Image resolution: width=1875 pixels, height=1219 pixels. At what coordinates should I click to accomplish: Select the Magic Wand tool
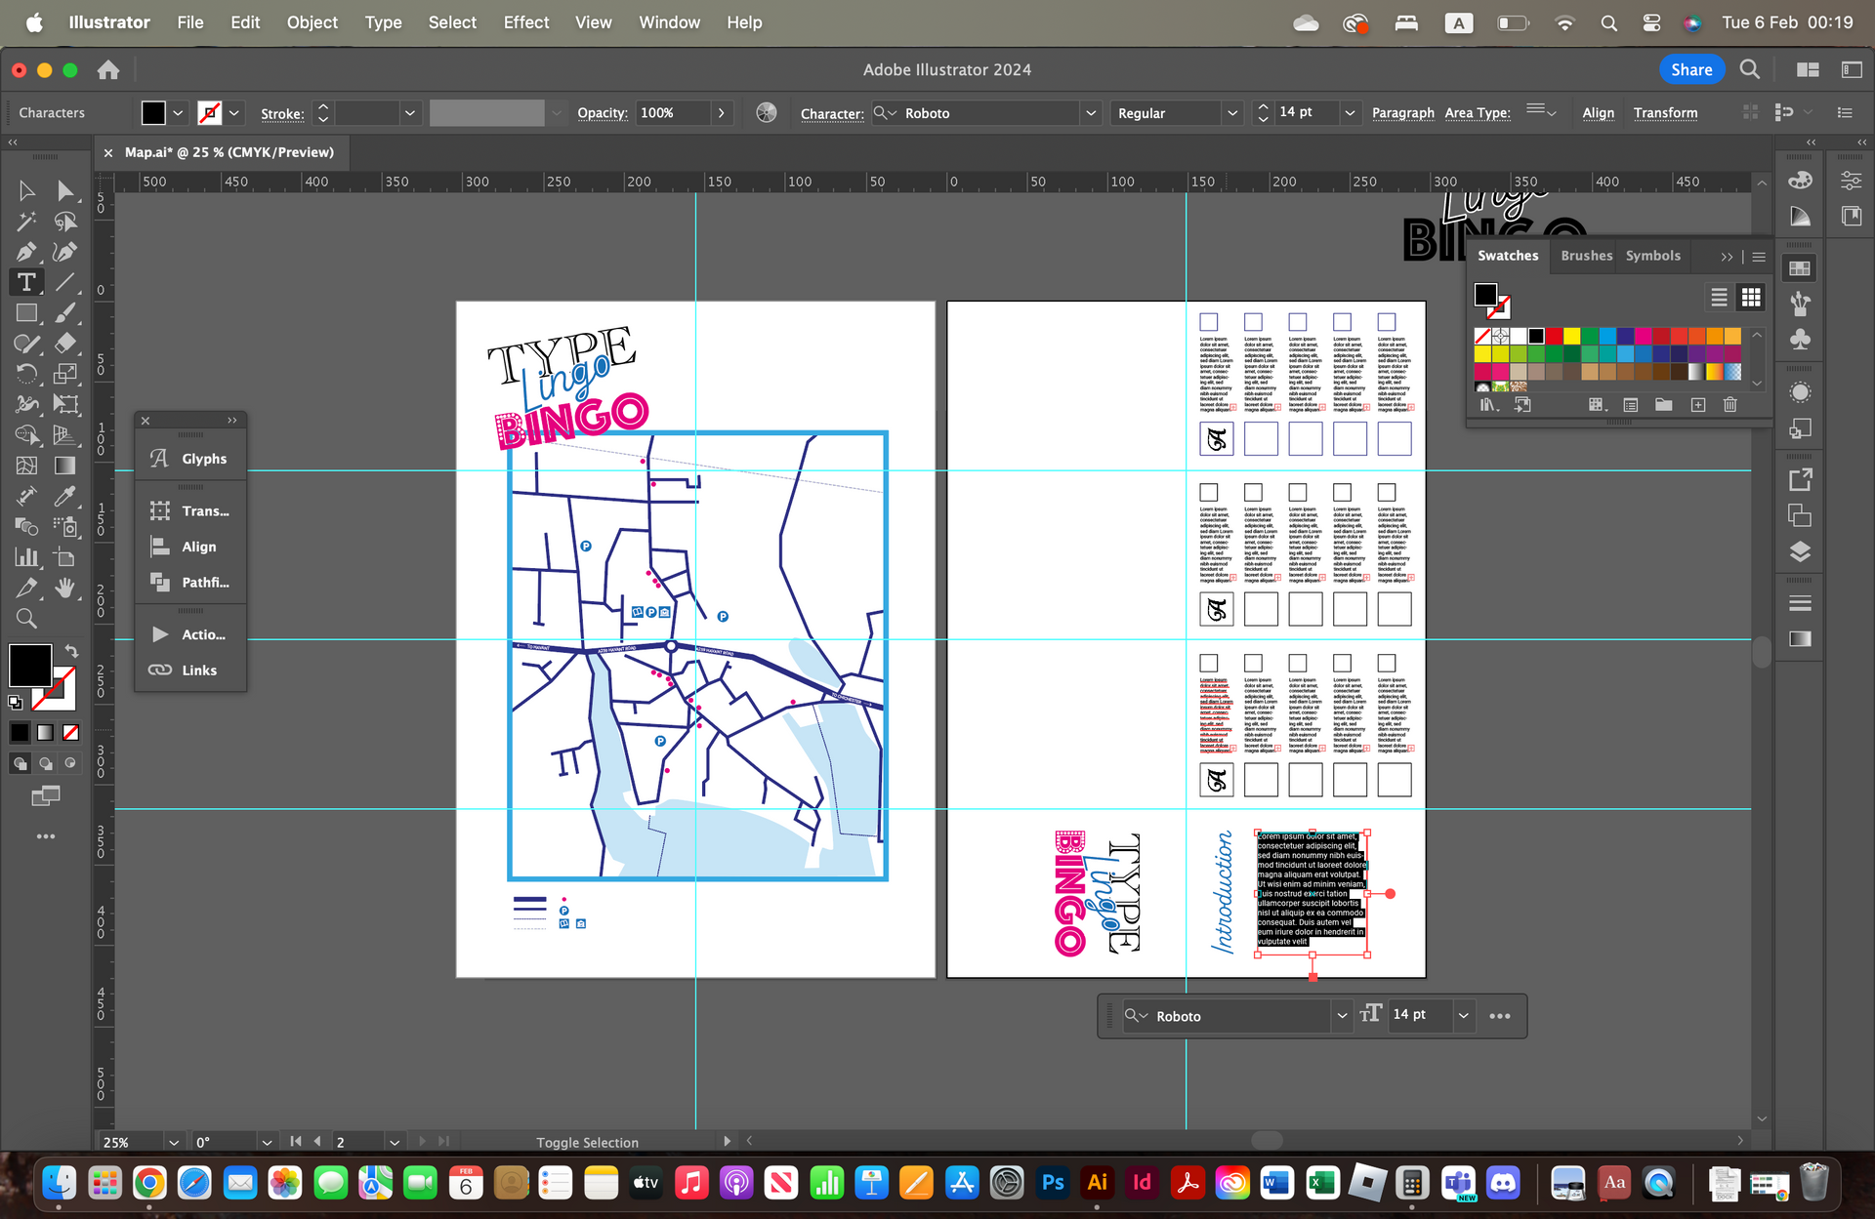coord(26,222)
